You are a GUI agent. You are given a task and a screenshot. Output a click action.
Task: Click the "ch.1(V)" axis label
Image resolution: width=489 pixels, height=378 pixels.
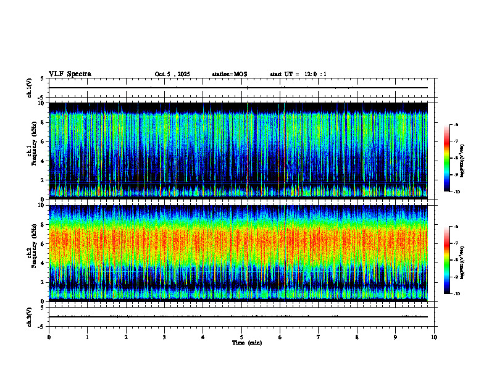30,88
